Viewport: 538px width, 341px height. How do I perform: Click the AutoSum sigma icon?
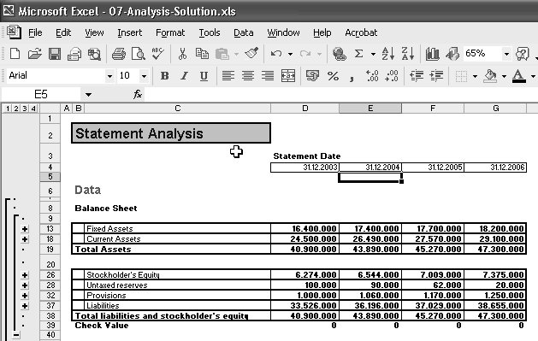[358, 54]
